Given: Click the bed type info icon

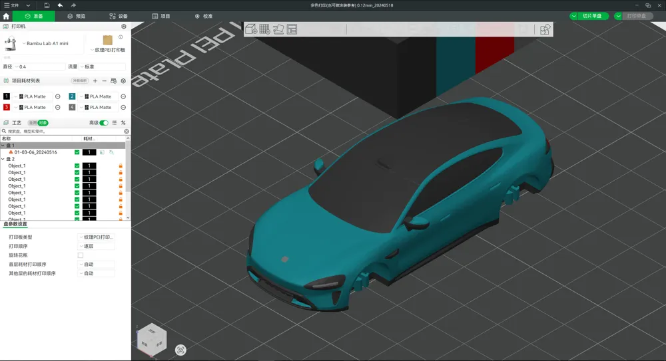Looking at the screenshot, I should pyautogui.click(x=121, y=37).
